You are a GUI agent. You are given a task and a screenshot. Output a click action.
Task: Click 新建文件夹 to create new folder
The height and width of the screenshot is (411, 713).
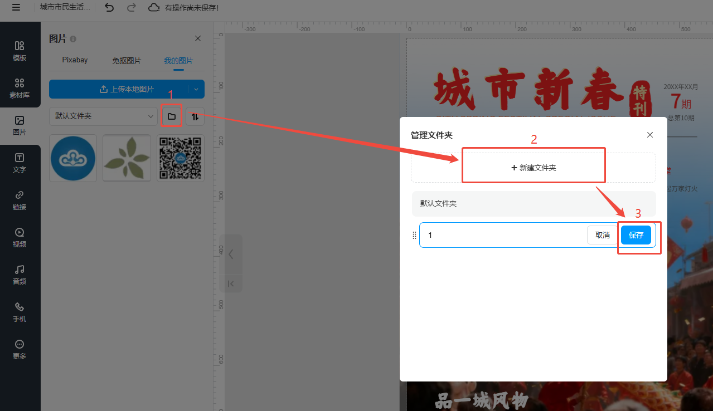(533, 168)
